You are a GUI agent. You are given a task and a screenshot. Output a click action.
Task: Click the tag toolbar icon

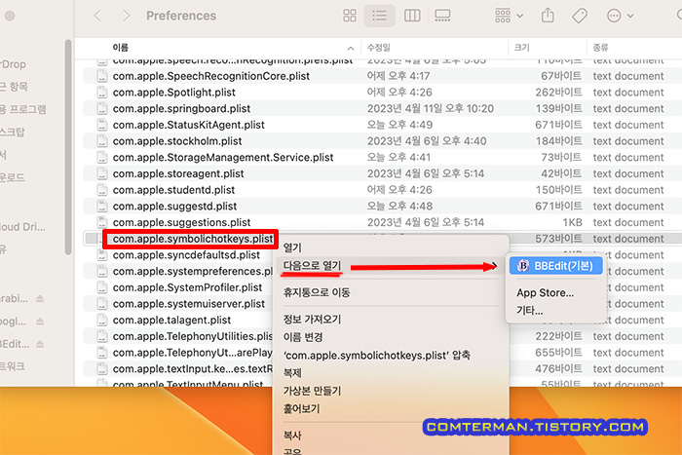point(580,17)
